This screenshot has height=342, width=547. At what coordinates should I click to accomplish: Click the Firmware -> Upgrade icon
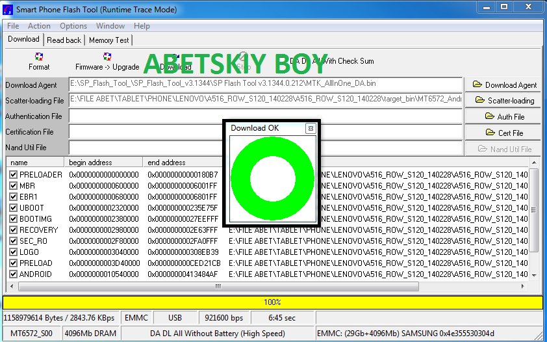pyautogui.click(x=107, y=57)
